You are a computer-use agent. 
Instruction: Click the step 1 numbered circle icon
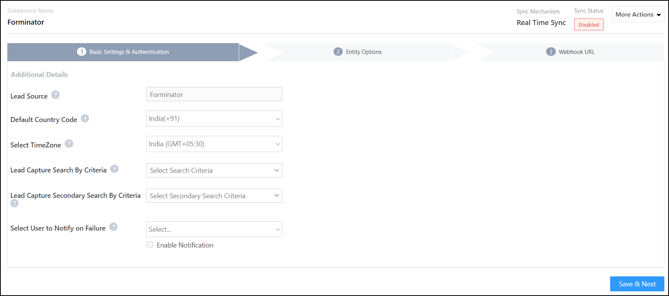[81, 52]
